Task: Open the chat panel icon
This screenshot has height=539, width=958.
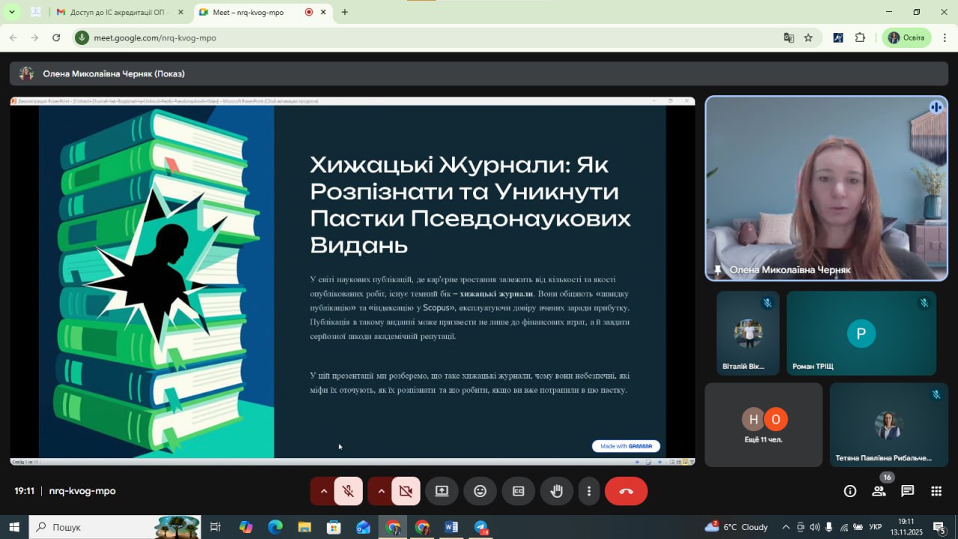Action: coord(907,491)
